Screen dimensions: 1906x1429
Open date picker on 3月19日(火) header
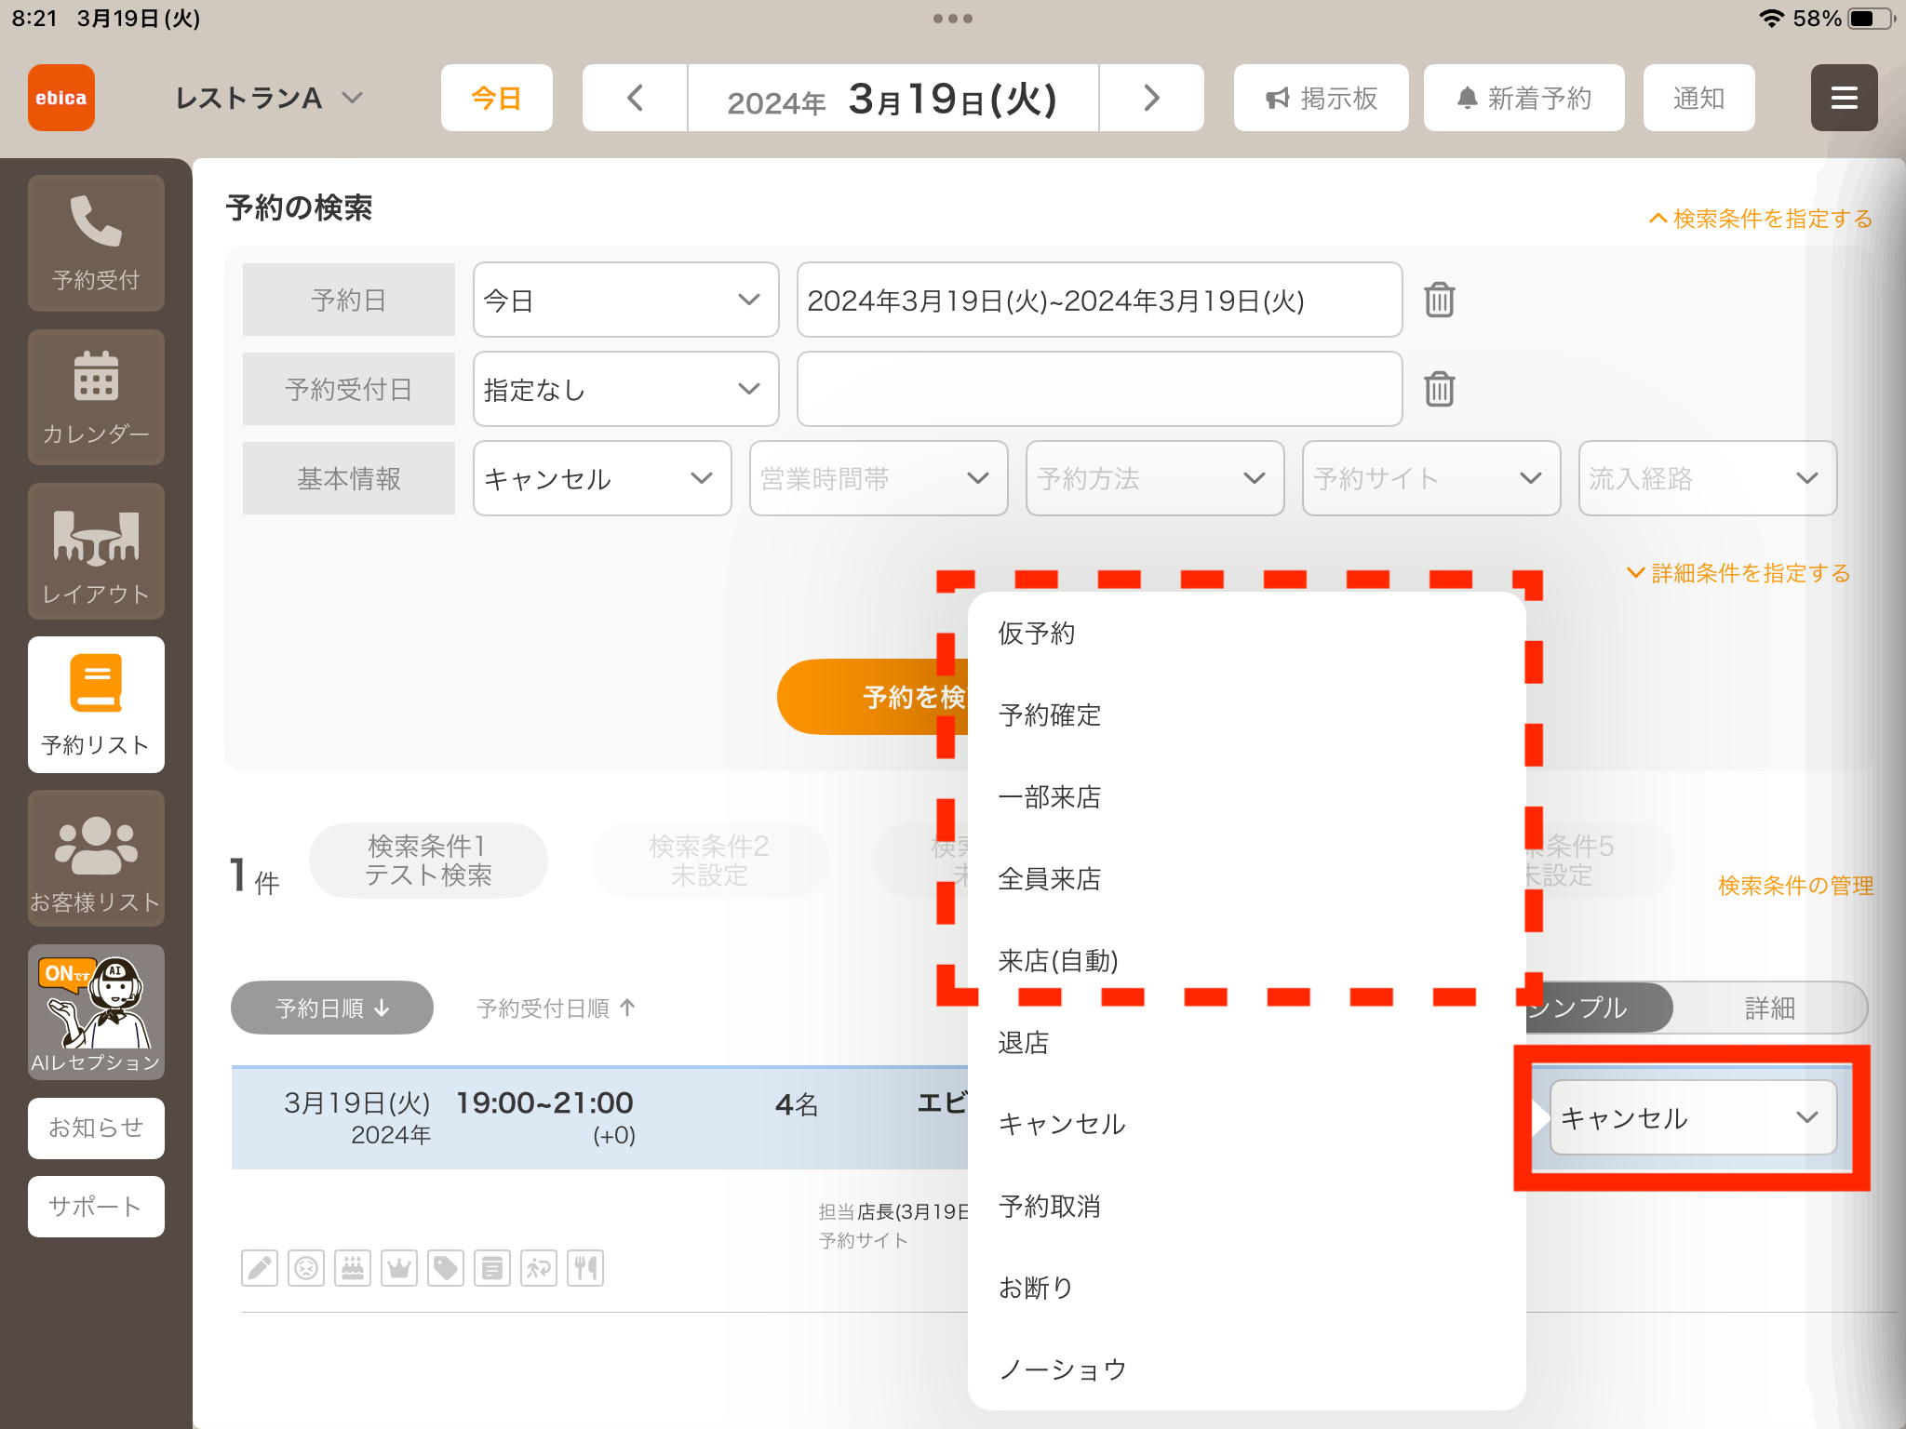pos(893,98)
